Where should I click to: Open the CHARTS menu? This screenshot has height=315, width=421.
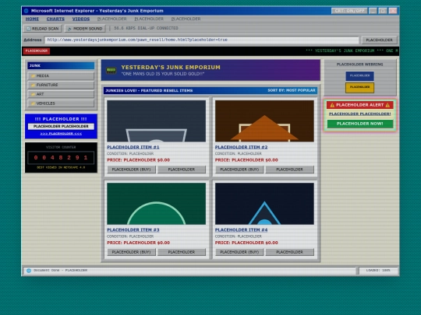(55, 19)
